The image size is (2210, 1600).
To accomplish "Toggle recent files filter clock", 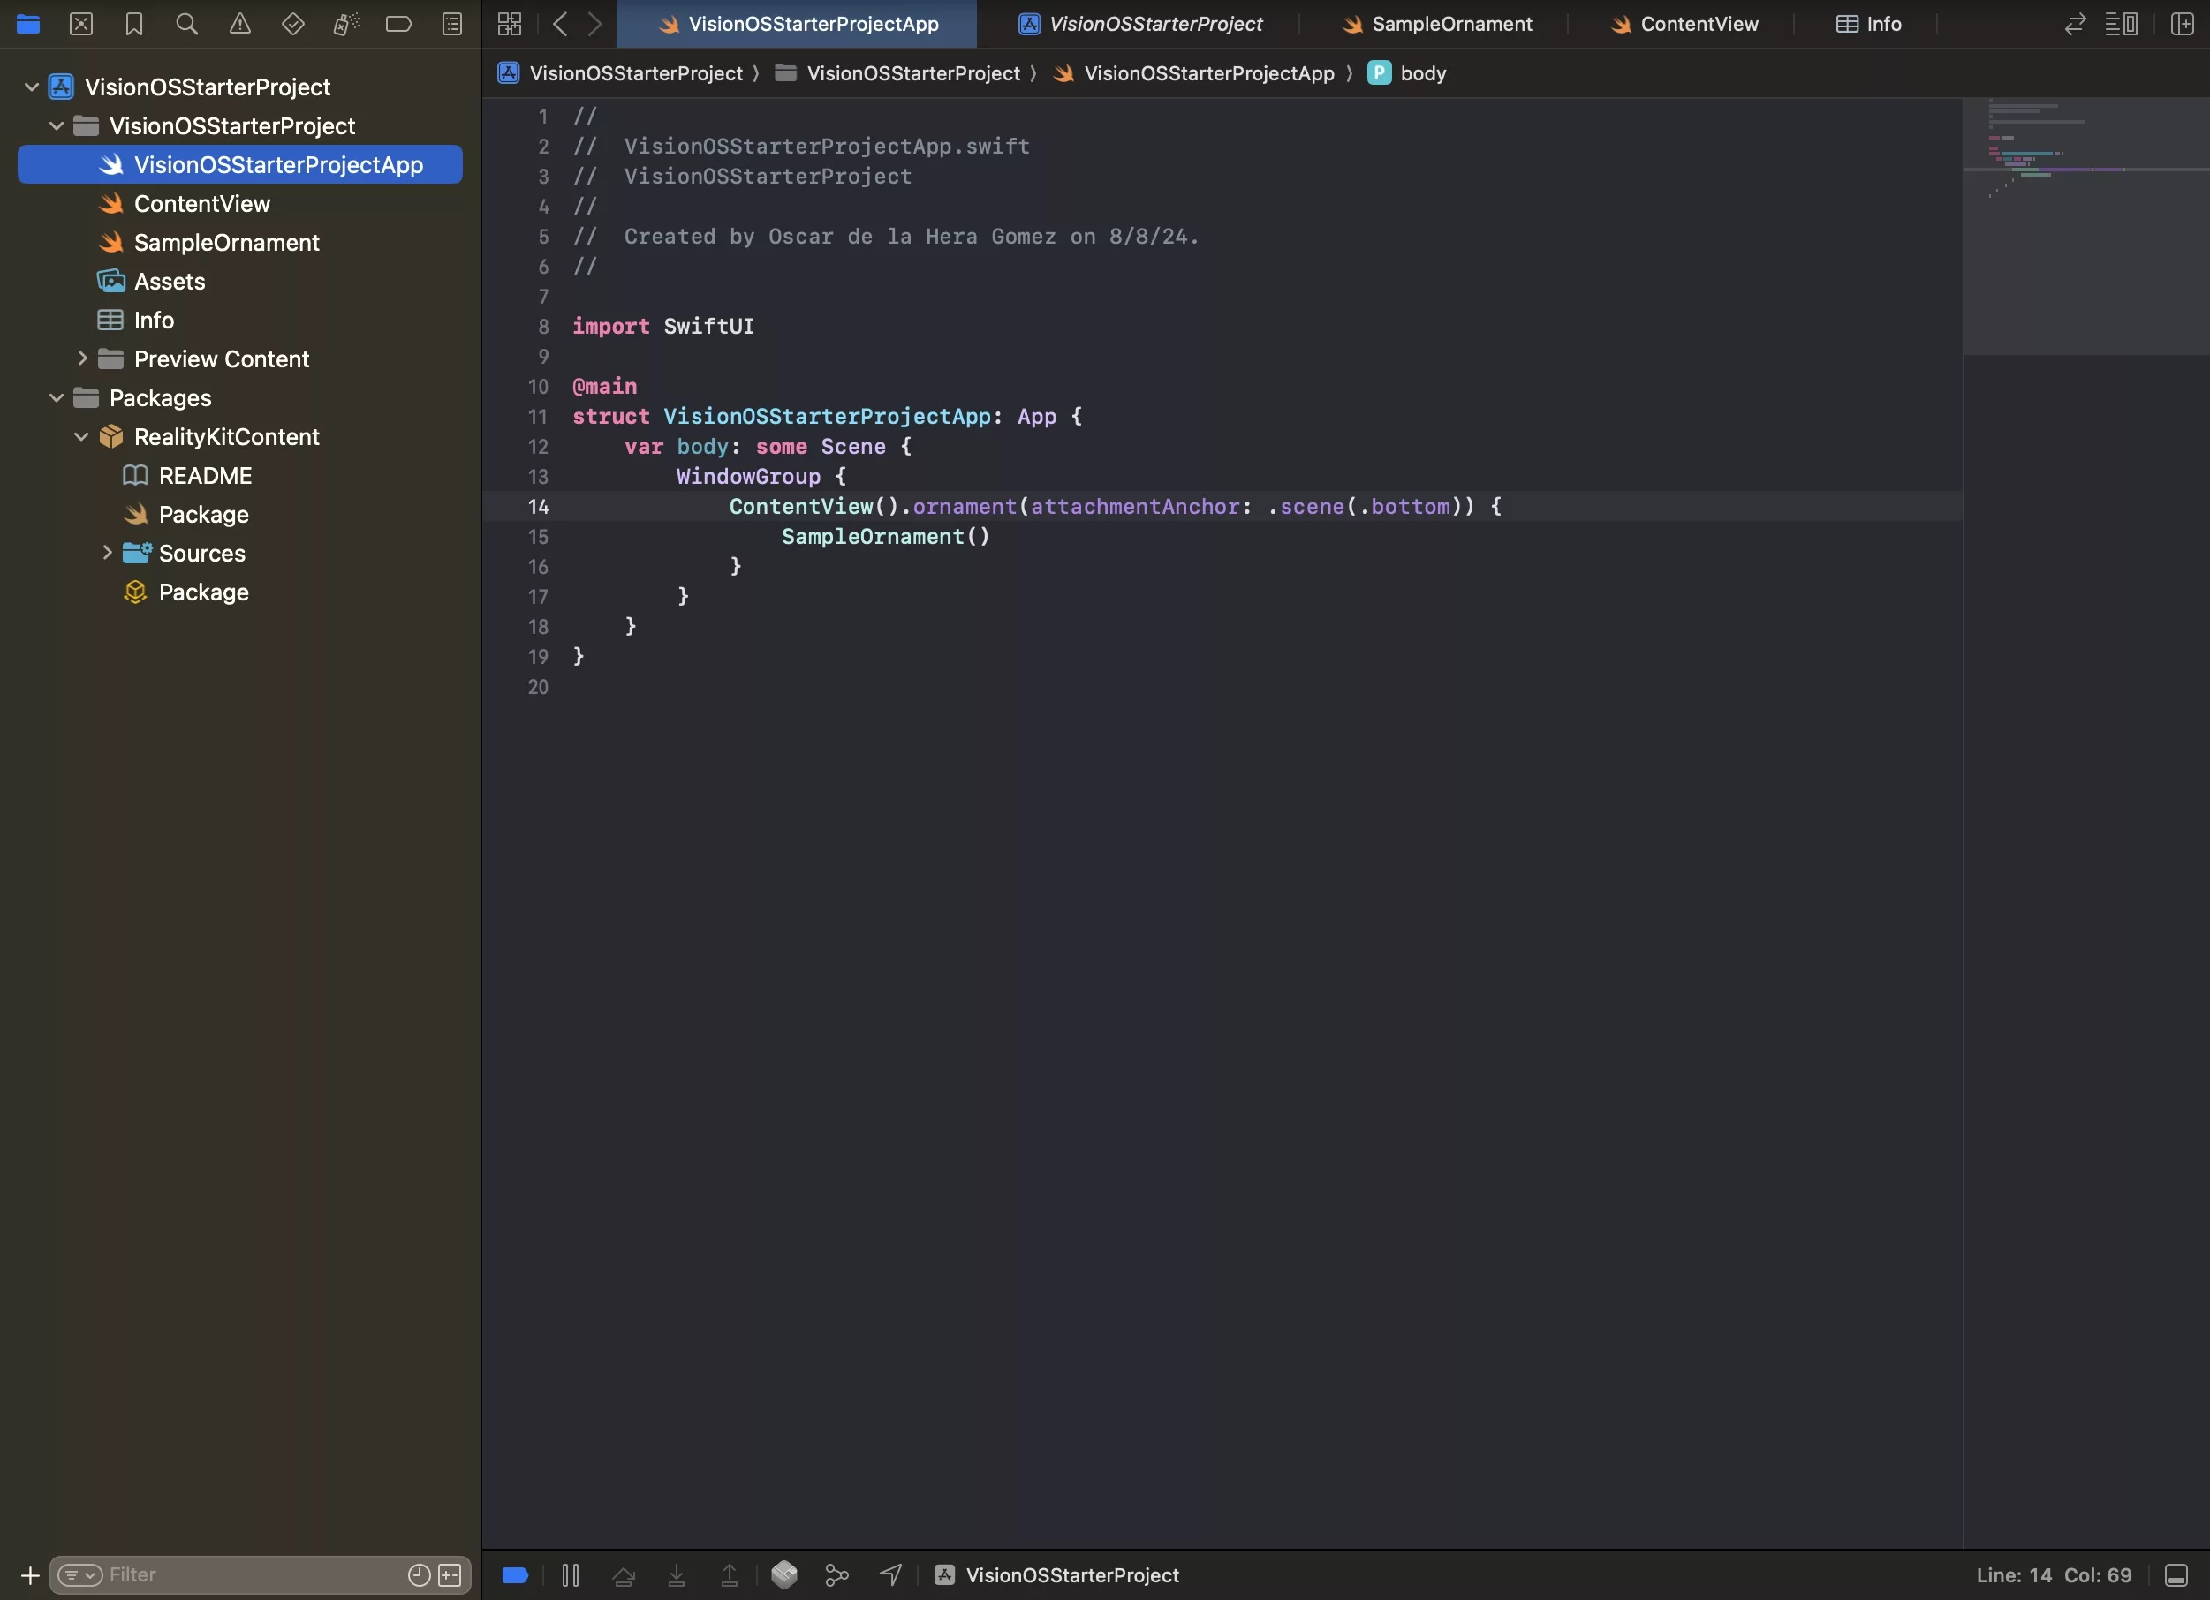I will [419, 1574].
